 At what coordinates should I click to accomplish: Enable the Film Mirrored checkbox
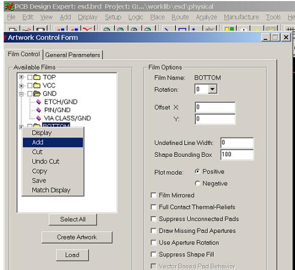153,195
